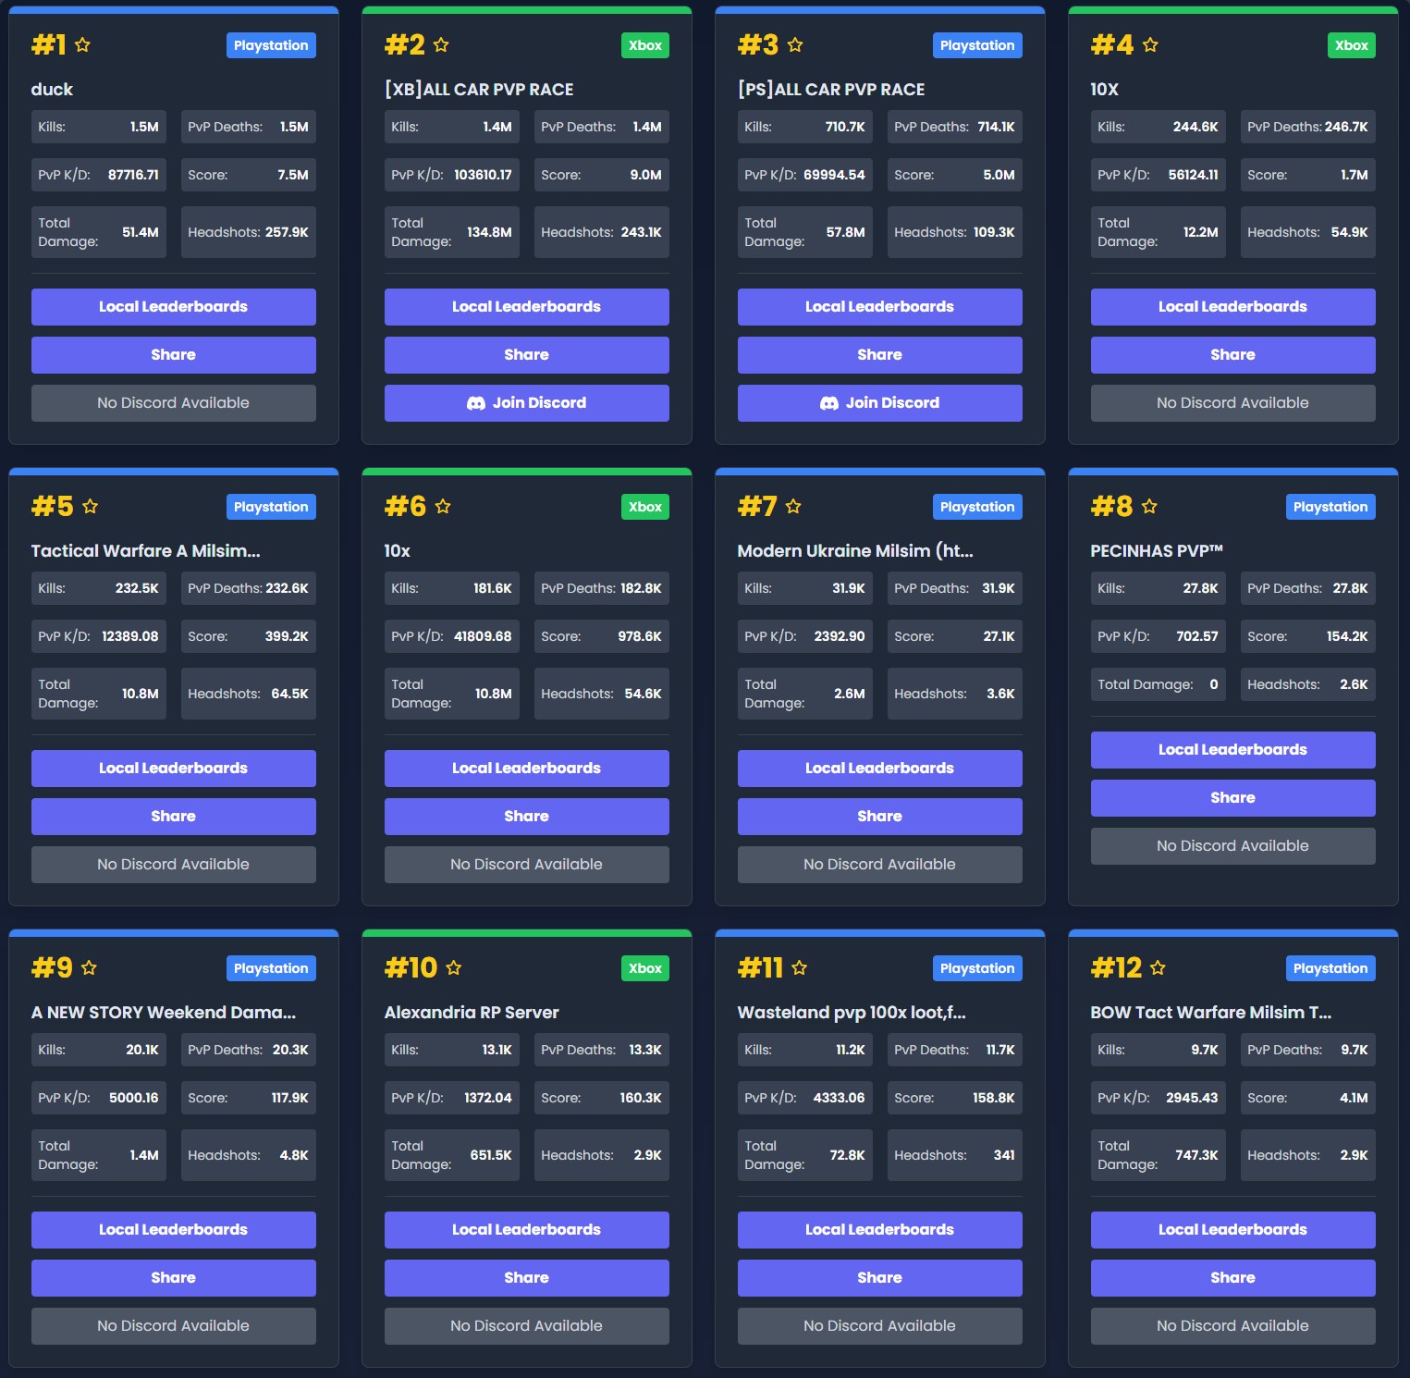Share the Modern Ukraine Milsim server
This screenshot has height=1378, width=1410.
[880, 817]
